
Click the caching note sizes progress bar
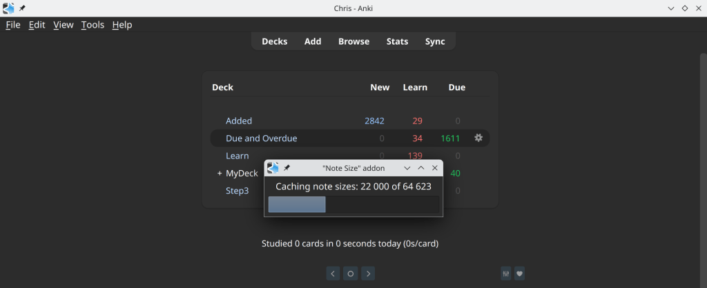pyautogui.click(x=353, y=205)
